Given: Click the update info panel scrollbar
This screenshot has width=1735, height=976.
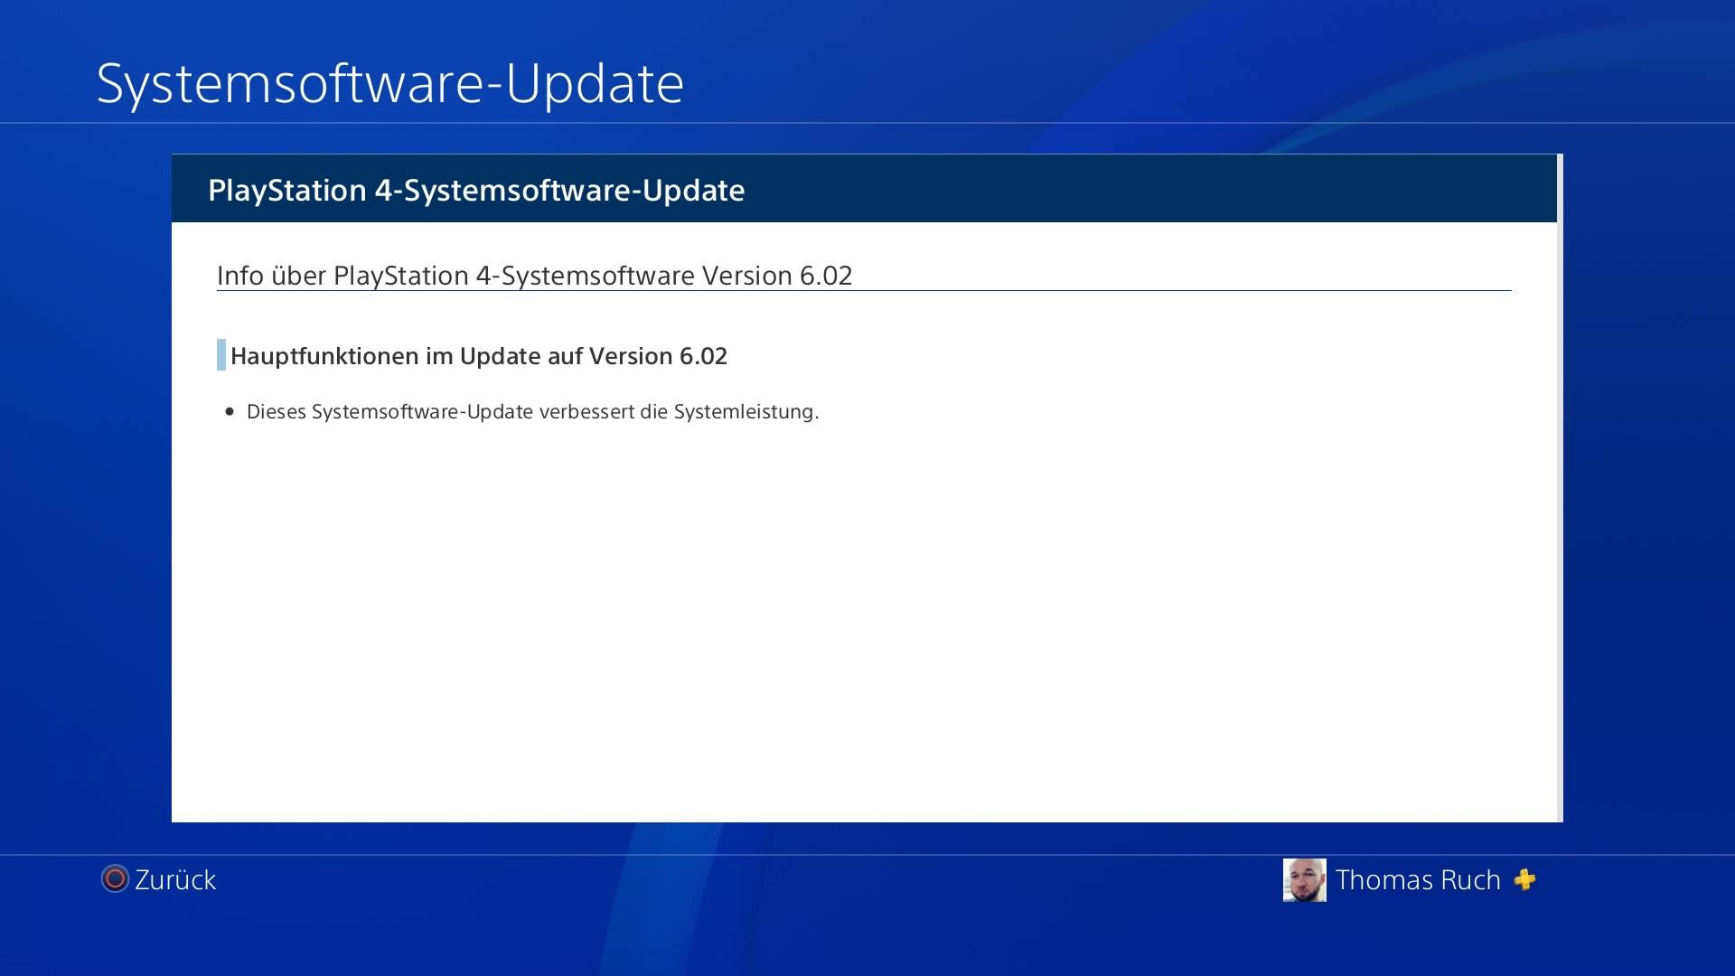Looking at the screenshot, I should [x=1560, y=488].
